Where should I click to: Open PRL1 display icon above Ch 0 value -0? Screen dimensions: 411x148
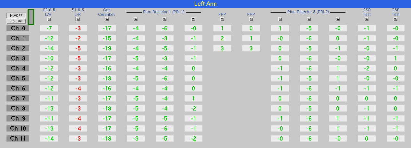(x=193, y=19)
